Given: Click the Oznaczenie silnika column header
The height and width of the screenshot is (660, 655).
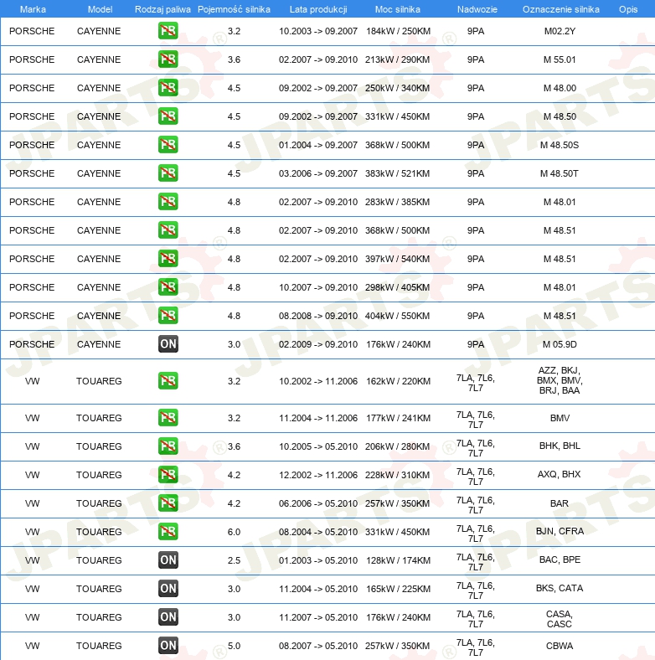Looking at the screenshot, I should click(x=560, y=9).
